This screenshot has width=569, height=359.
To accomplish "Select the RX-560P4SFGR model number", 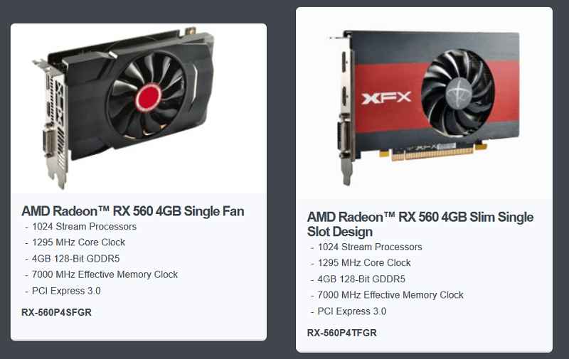I will (56, 312).
